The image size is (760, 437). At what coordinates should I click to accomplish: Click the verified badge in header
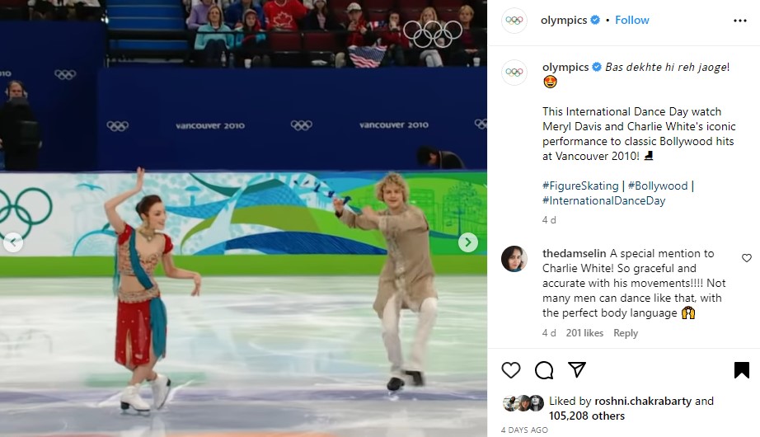pyautogui.click(x=595, y=20)
